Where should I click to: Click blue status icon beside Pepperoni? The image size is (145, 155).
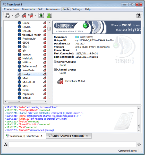(19, 94)
